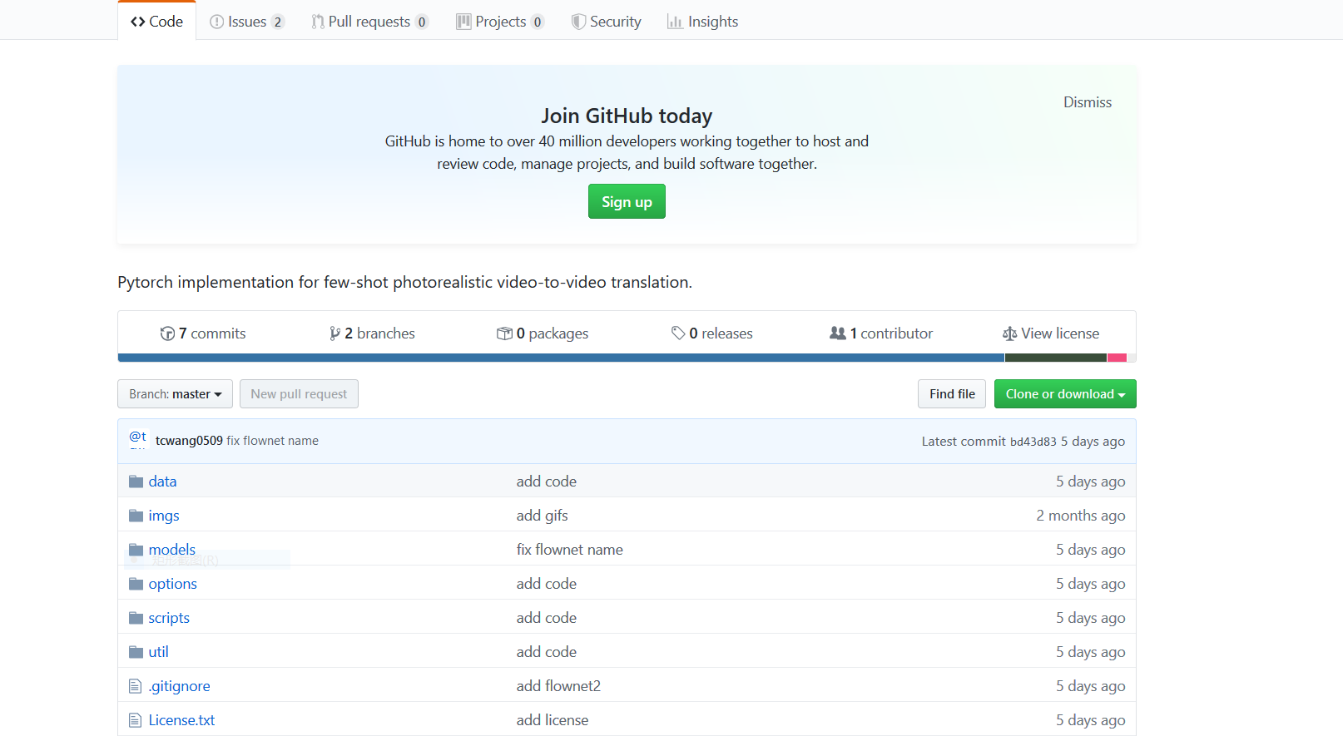Click the data folder icon
This screenshot has height=736, width=1343.
pyautogui.click(x=136, y=482)
